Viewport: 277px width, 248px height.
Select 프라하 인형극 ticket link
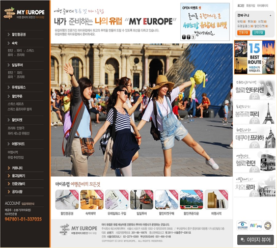(x=16, y=128)
